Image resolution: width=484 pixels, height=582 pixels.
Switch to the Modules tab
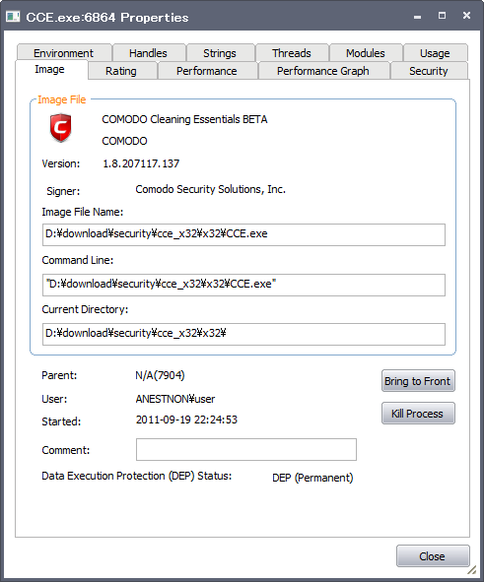(x=366, y=53)
